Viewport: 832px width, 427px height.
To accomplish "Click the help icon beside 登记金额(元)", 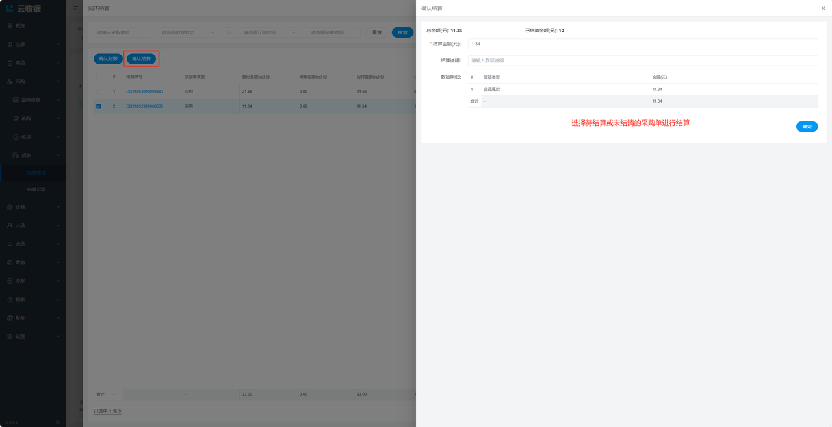I will coord(268,77).
